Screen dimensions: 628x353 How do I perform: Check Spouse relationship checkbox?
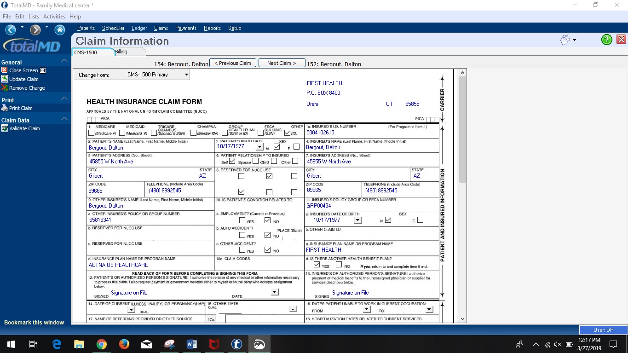(x=256, y=161)
